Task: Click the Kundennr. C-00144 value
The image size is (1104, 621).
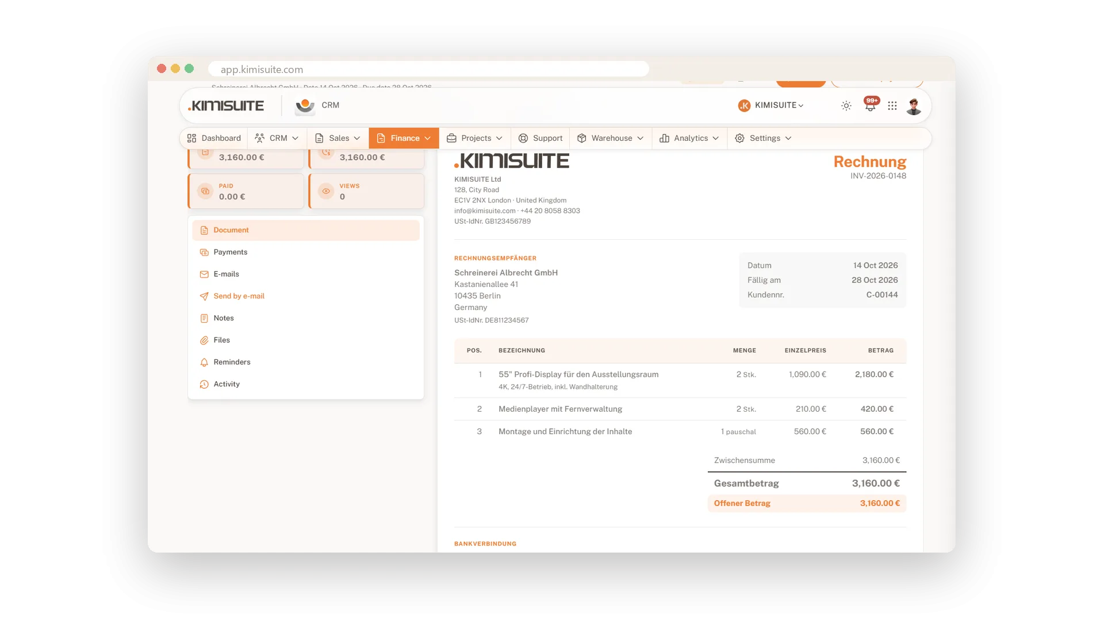Action: 882,295
